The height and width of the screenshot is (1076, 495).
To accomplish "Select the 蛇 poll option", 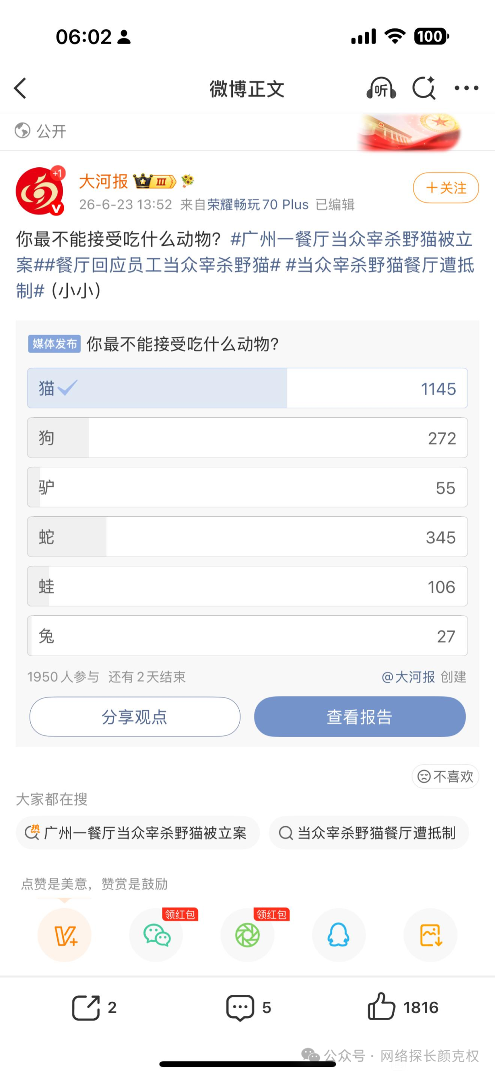I will [x=247, y=537].
